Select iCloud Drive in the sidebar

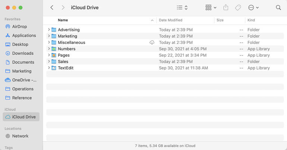click(21, 117)
